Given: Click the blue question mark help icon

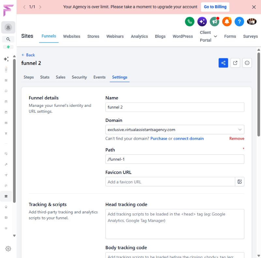Looking at the screenshot, I should (239, 21).
